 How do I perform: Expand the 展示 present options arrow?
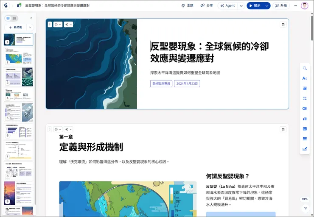pyautogui.click(x=267, y=6)
